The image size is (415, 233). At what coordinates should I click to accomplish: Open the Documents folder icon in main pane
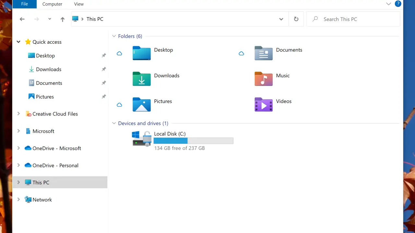(x=263, y=53)
